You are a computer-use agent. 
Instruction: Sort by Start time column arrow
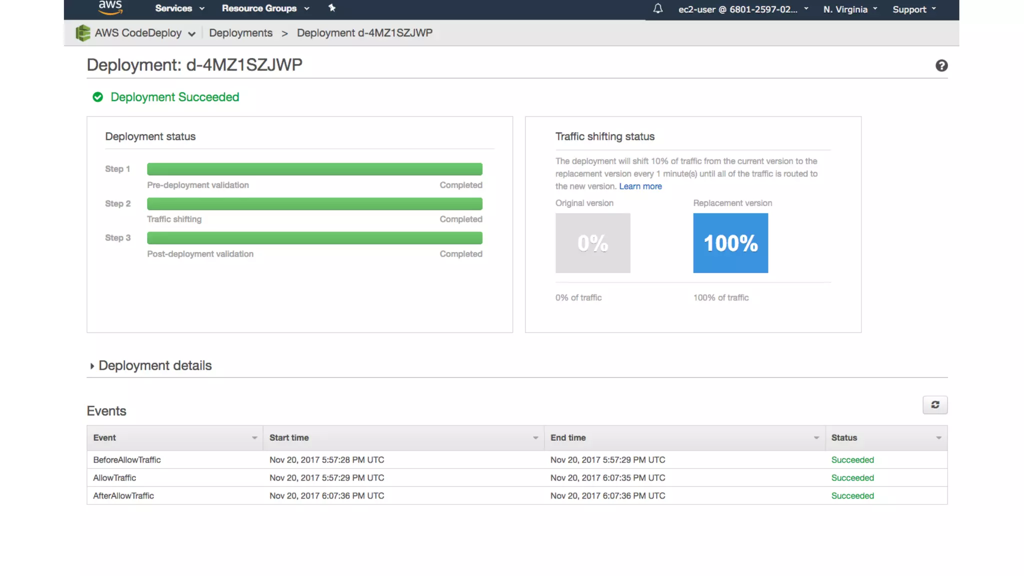(535, 438)
